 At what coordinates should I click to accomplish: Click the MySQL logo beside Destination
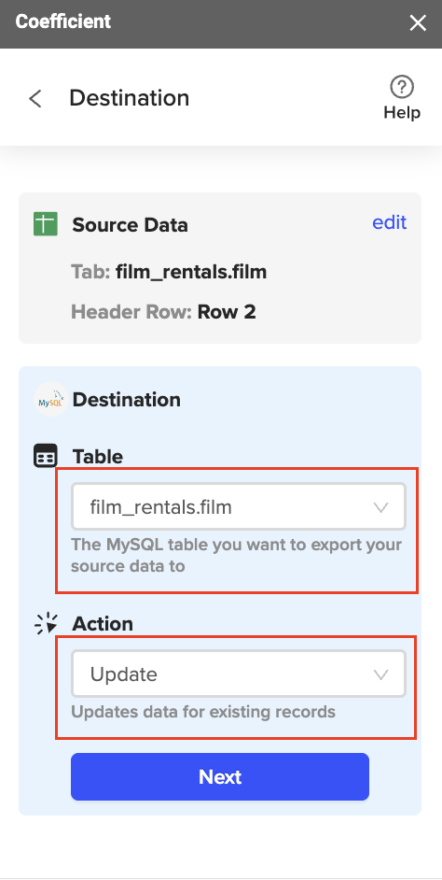50,400
